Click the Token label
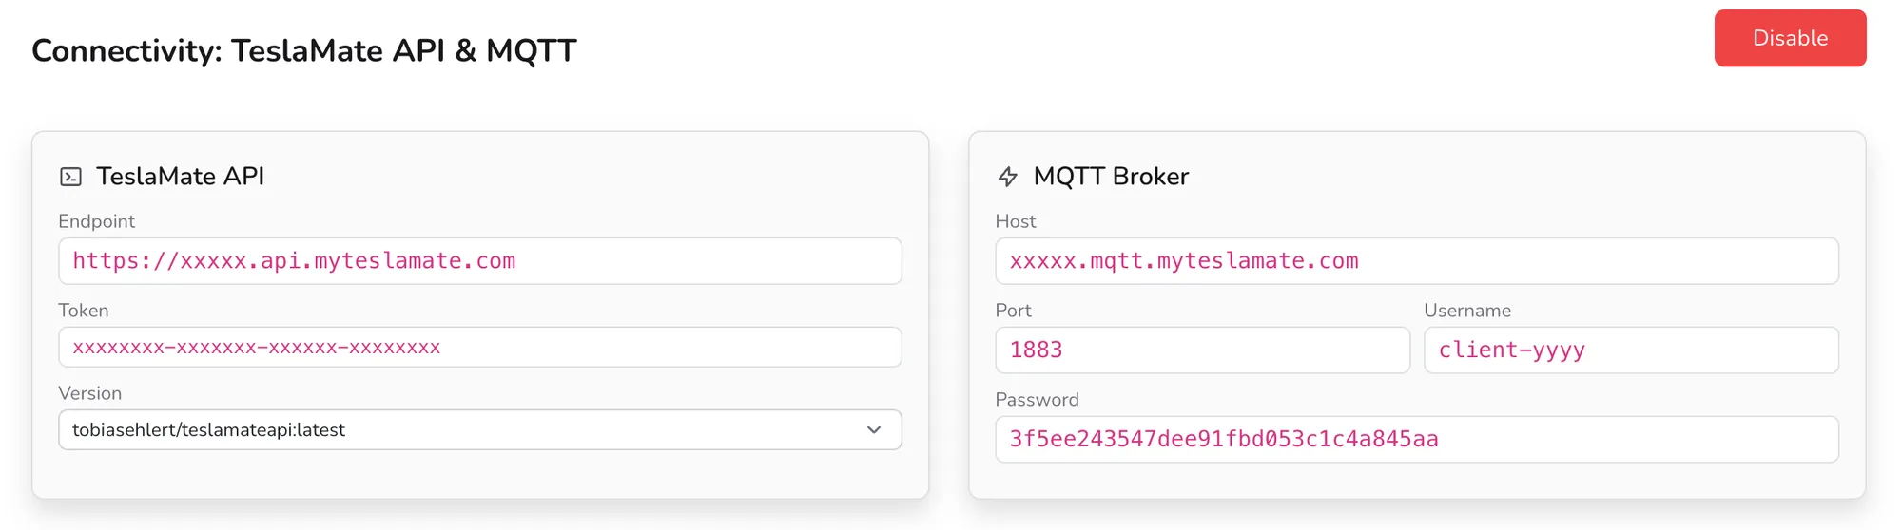 click(x=84, y=311)
